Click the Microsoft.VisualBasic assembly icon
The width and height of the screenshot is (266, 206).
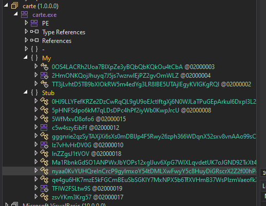[x=14, y=204]
